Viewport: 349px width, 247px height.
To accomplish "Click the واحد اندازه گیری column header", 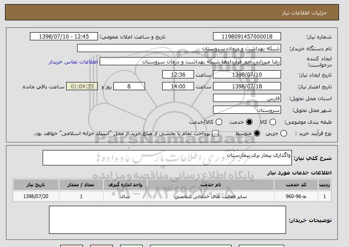I will point(125,185).
